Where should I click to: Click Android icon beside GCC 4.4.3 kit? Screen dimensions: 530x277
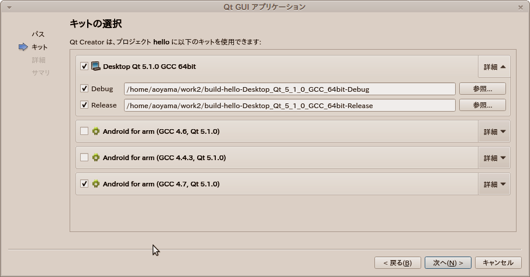(96, 157)
